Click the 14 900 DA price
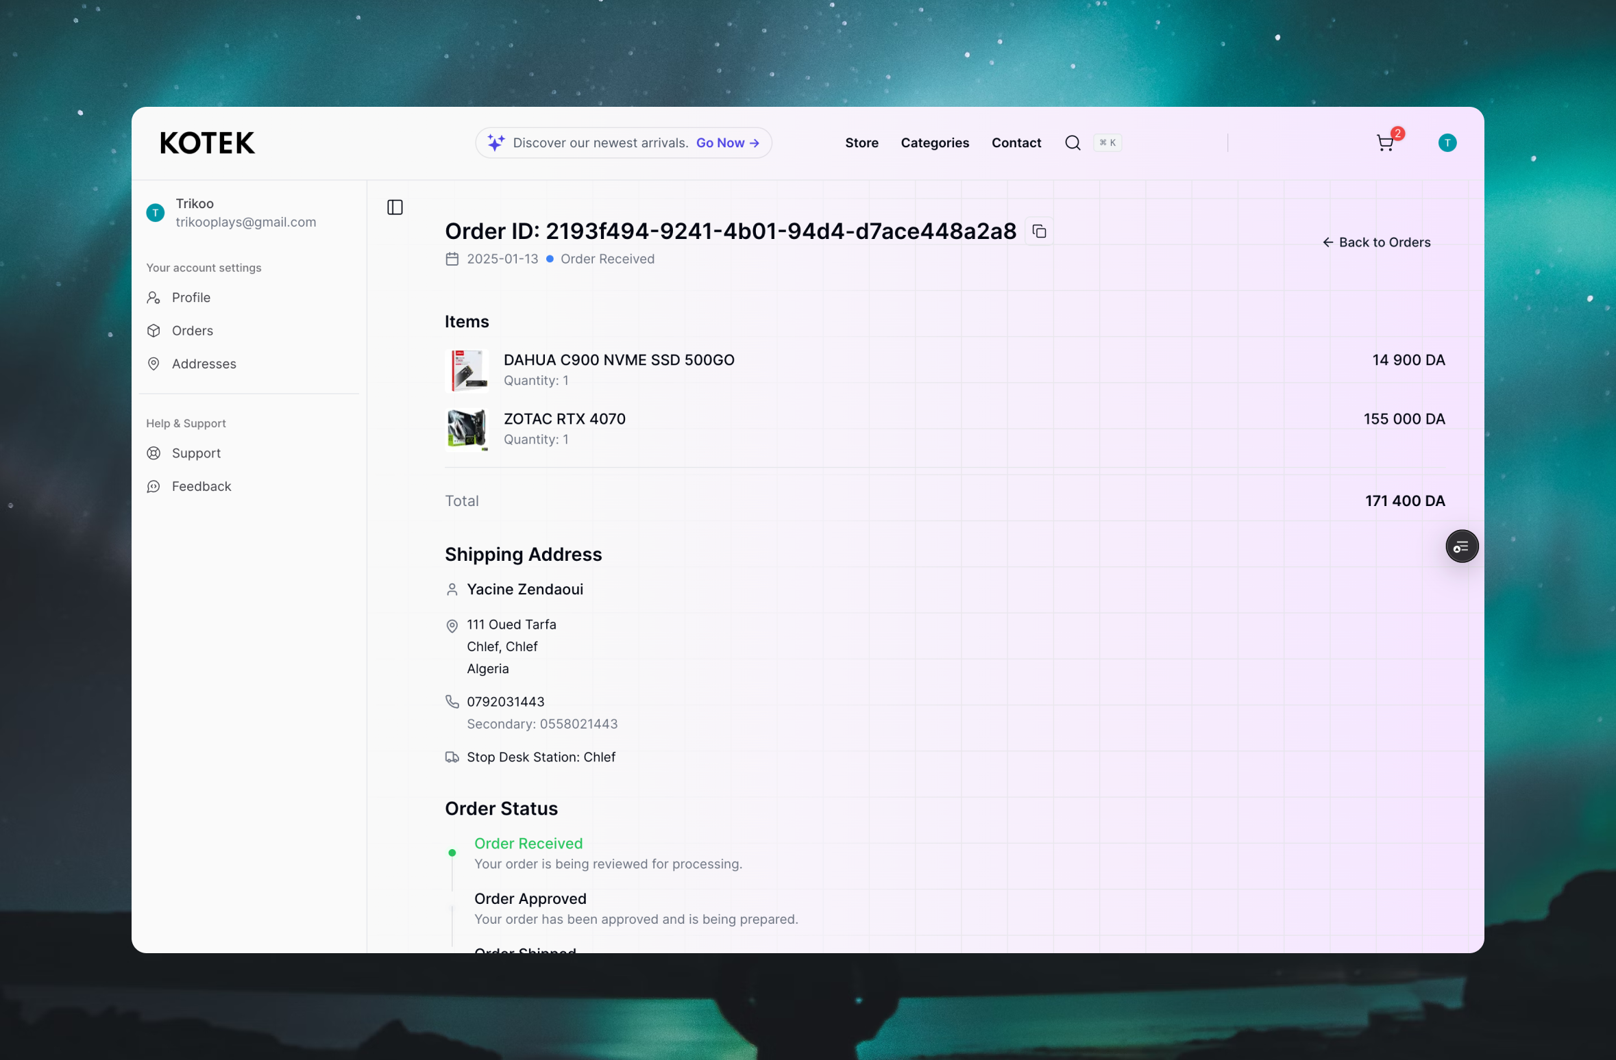 pos(1408,360)
